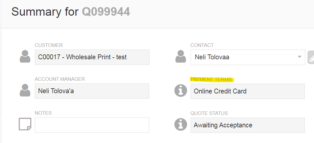Click the Customer field C00017 Wholesale Print
The height and width of the screenshot is (143, 314).
tap(92, 57)
